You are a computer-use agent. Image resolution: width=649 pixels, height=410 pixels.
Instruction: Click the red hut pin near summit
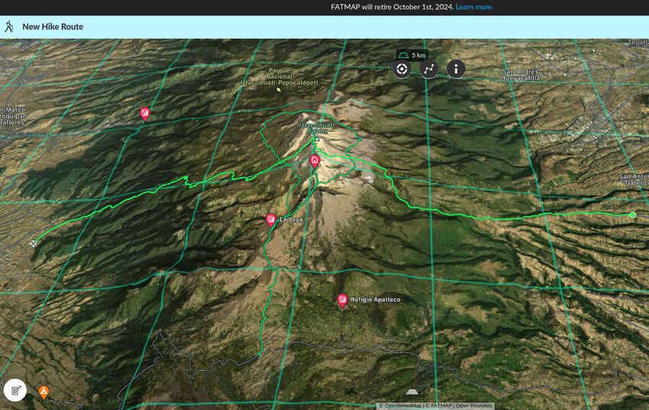coord(315,160)
